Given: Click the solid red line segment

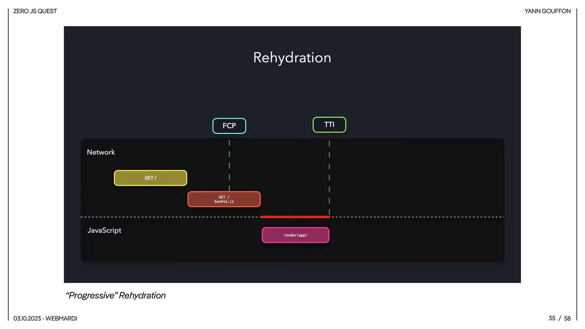Looking at the screenshot, I should coord(295,217).
